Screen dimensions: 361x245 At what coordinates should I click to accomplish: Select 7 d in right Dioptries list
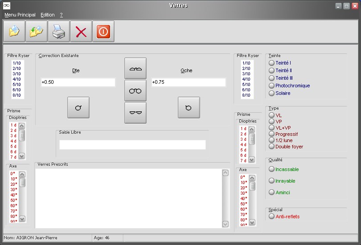point(243,160)
